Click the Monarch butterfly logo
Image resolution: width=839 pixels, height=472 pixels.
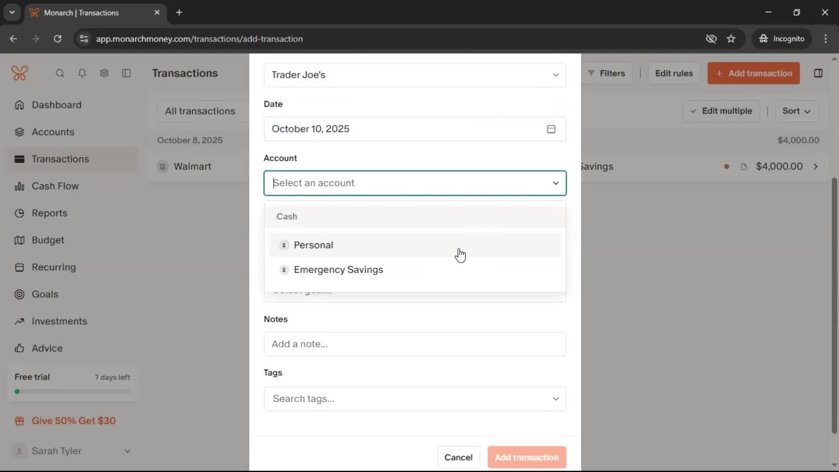[x=20, y=73]
